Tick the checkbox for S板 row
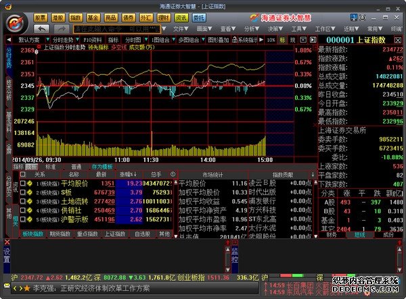The height and width of the screenshot is (299, 406). (23, 192)
